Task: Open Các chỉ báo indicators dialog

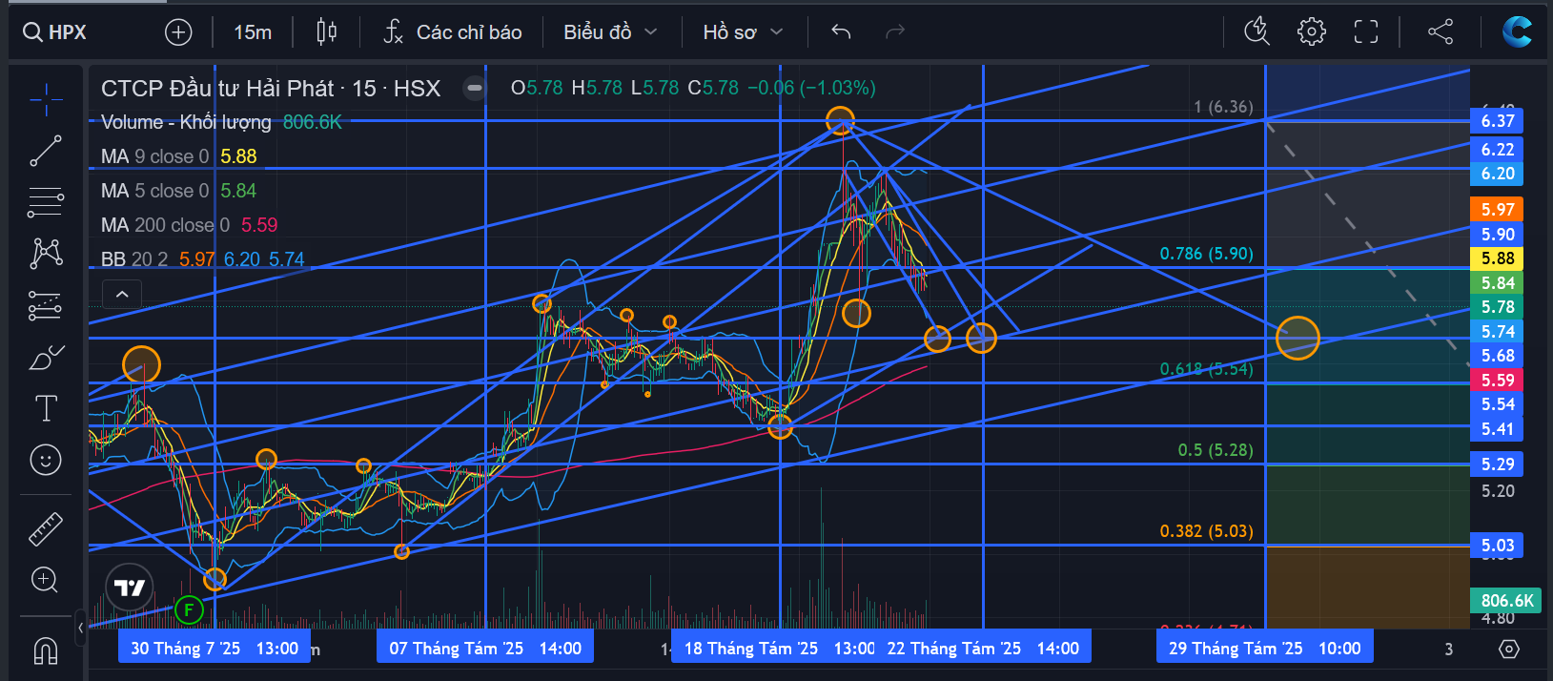Action: coord(453,32)
